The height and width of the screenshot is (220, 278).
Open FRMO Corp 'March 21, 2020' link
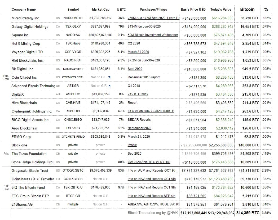tap(139, 137)
